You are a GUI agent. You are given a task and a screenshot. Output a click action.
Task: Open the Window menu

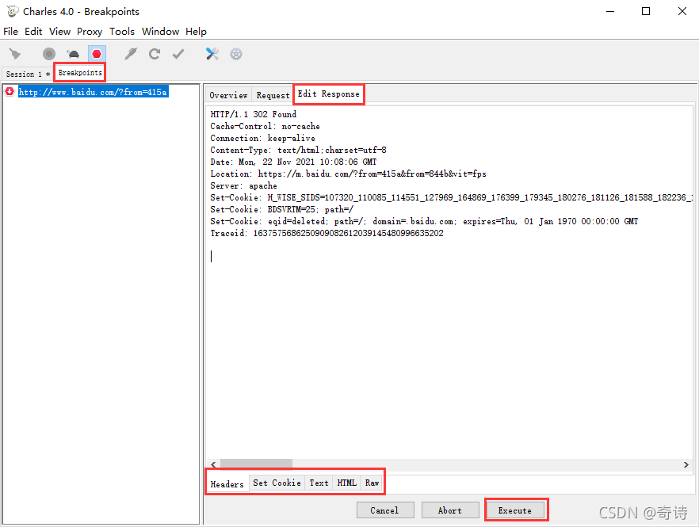coord(160,31)
